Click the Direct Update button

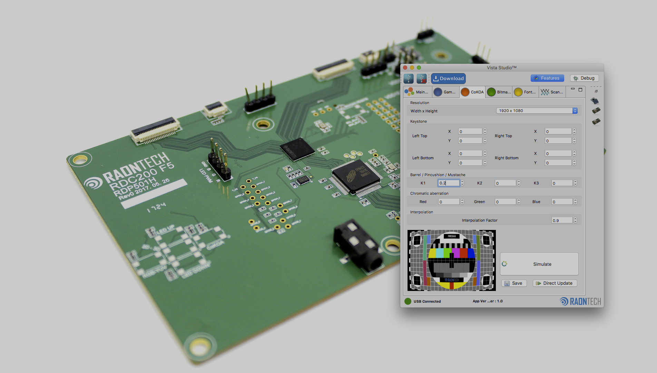coord(555,283)
